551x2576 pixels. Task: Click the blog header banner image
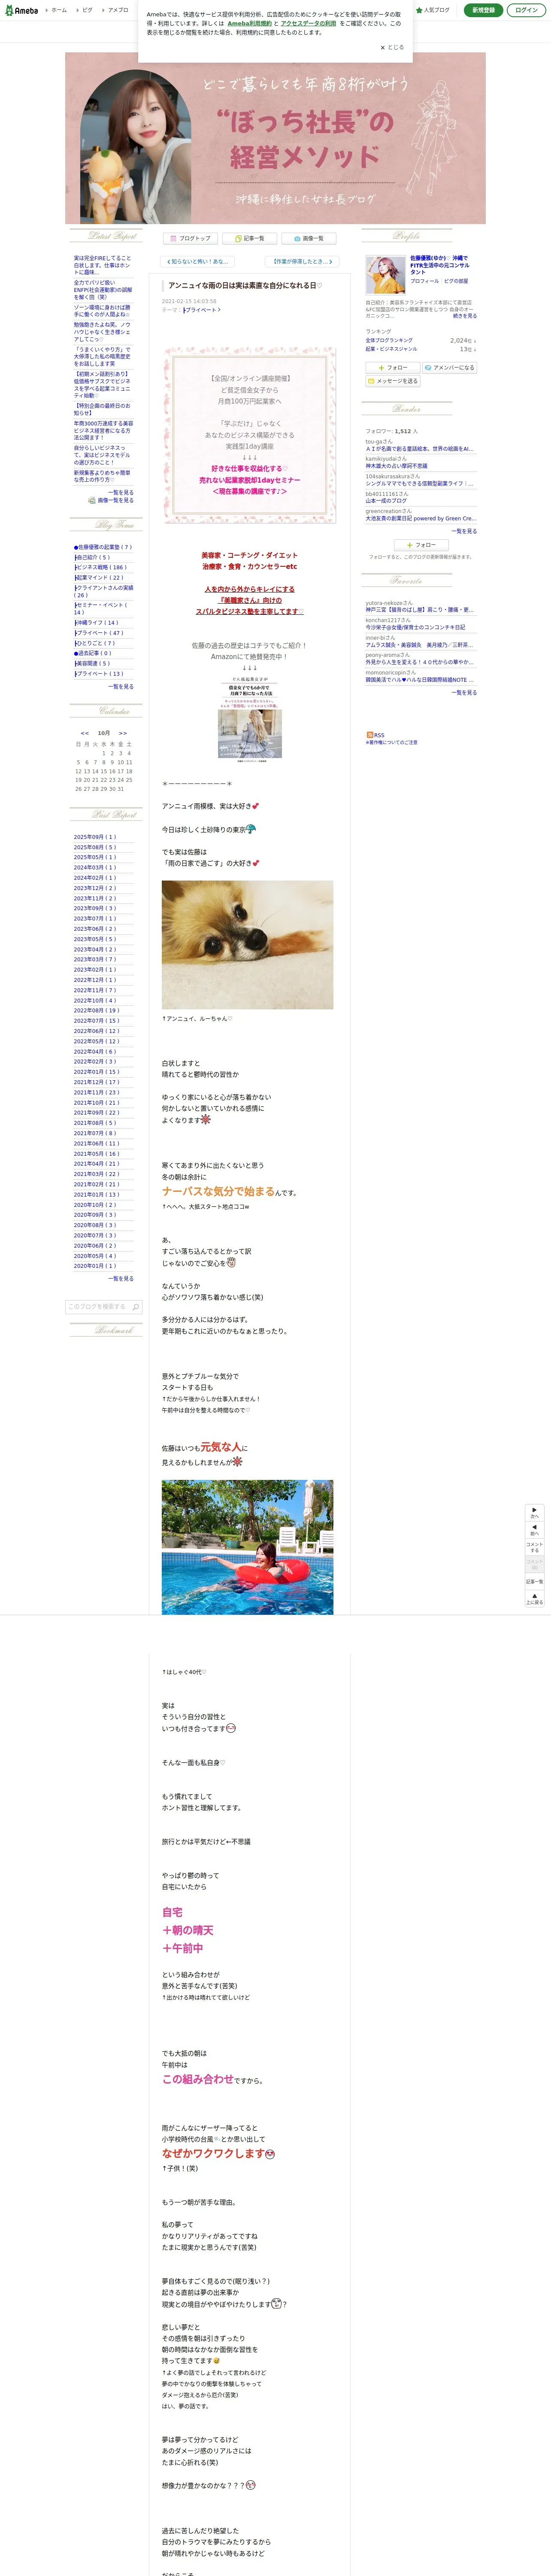(x=275, y=138)
